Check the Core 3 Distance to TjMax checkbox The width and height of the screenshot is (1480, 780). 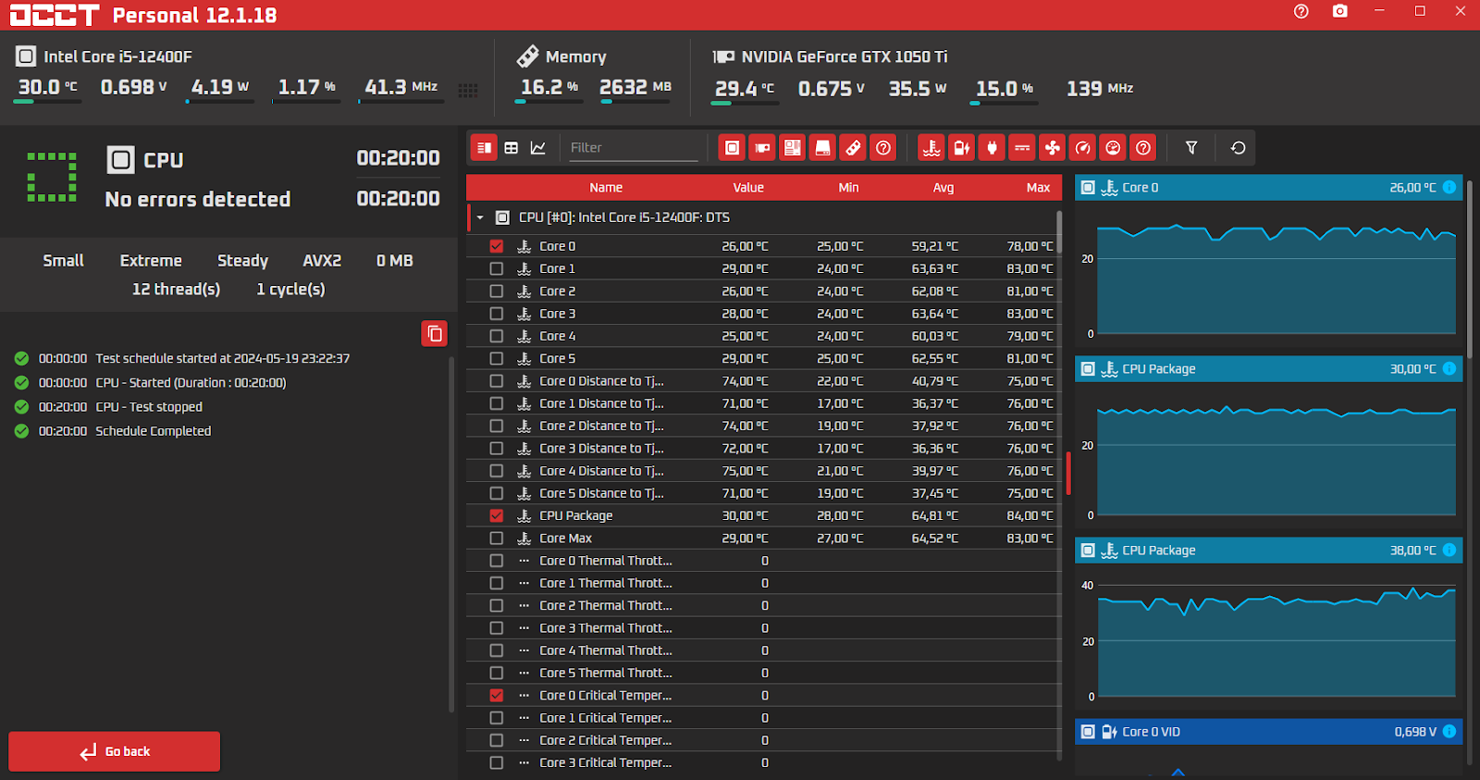[497, 448]
